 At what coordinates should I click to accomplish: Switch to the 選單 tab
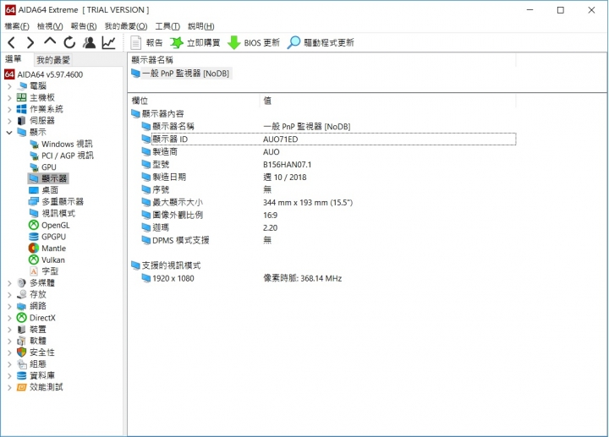pos(14,59)
